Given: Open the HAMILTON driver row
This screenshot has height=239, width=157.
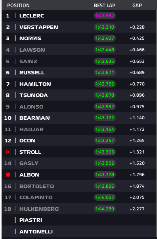Looking at the screenshot, I should point(79,84).
